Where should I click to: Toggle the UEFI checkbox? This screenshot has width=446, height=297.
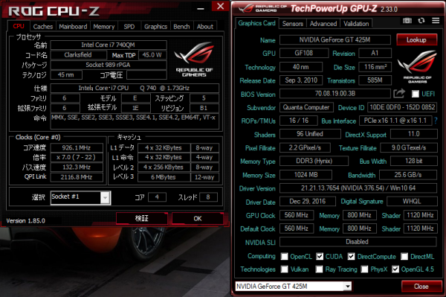[x=416, y=94]
